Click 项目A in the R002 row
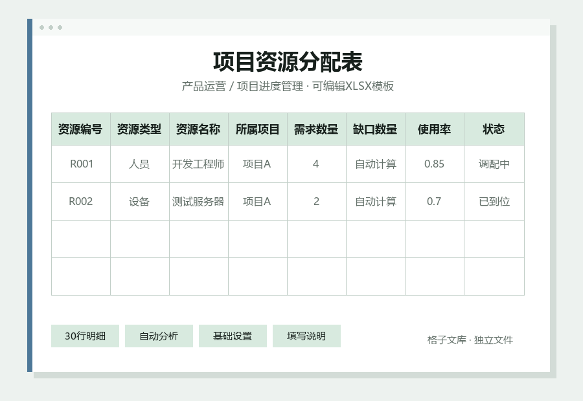 coord(258,202)
